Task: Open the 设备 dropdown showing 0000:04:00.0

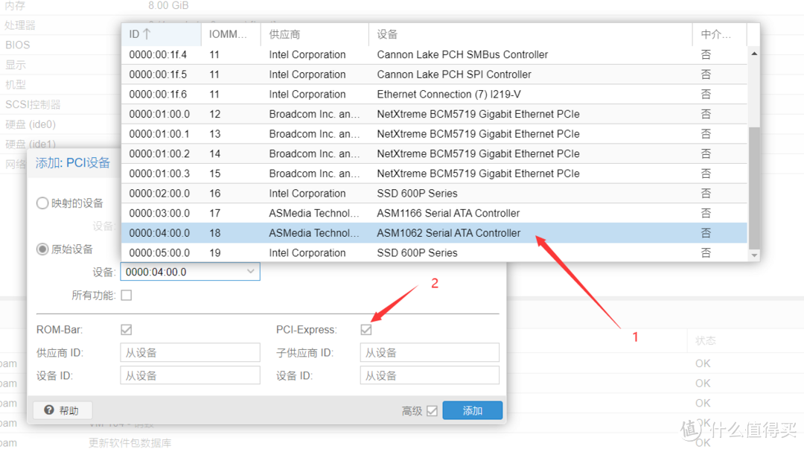Action: pos(251,272)
